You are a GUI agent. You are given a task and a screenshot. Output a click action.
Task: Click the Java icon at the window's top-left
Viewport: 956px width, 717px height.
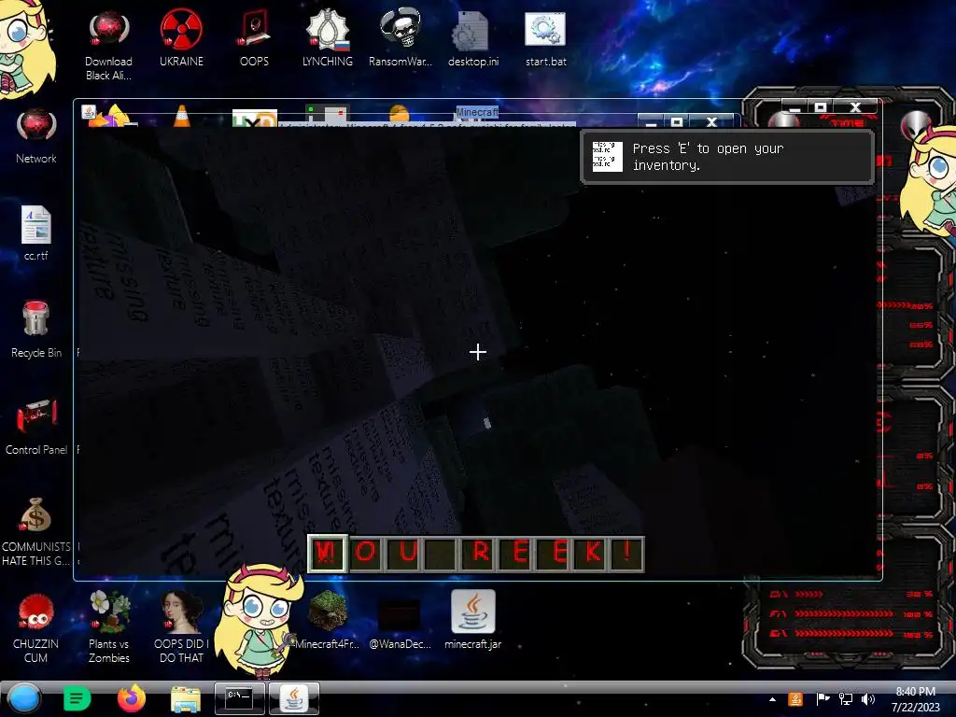89,112
